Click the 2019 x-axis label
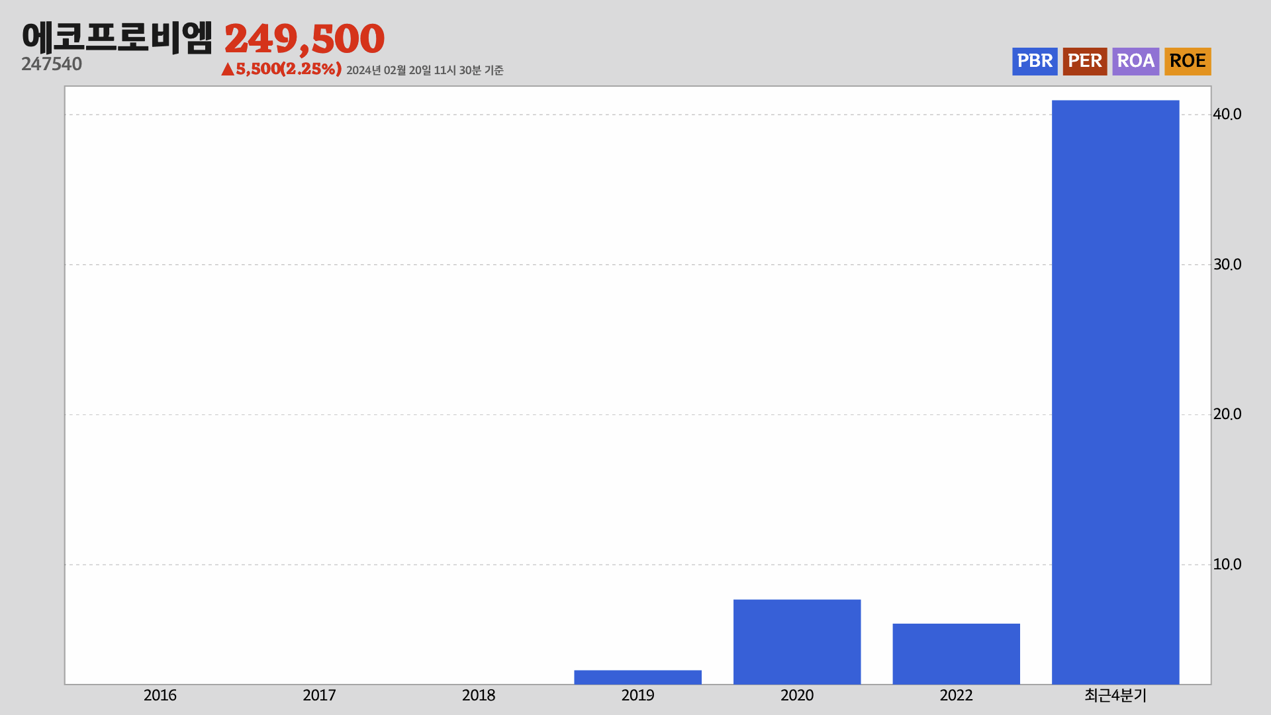1271x715 pixels. pos(637,695)
